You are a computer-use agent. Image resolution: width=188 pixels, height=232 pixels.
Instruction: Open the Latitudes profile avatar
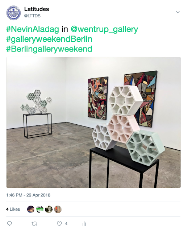[13, 13]
